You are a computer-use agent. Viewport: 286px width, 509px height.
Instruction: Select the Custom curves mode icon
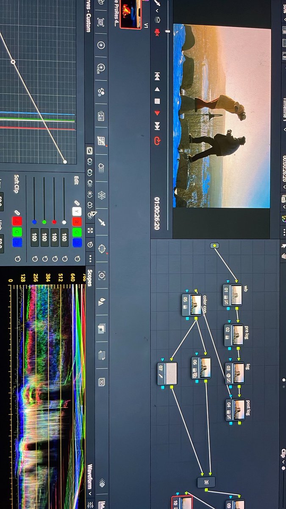(89, 151)
